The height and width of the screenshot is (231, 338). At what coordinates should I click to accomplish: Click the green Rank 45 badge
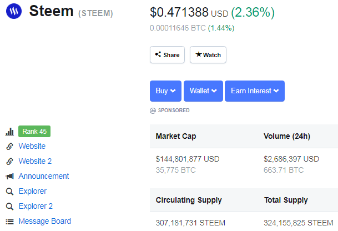coord(34,132)
